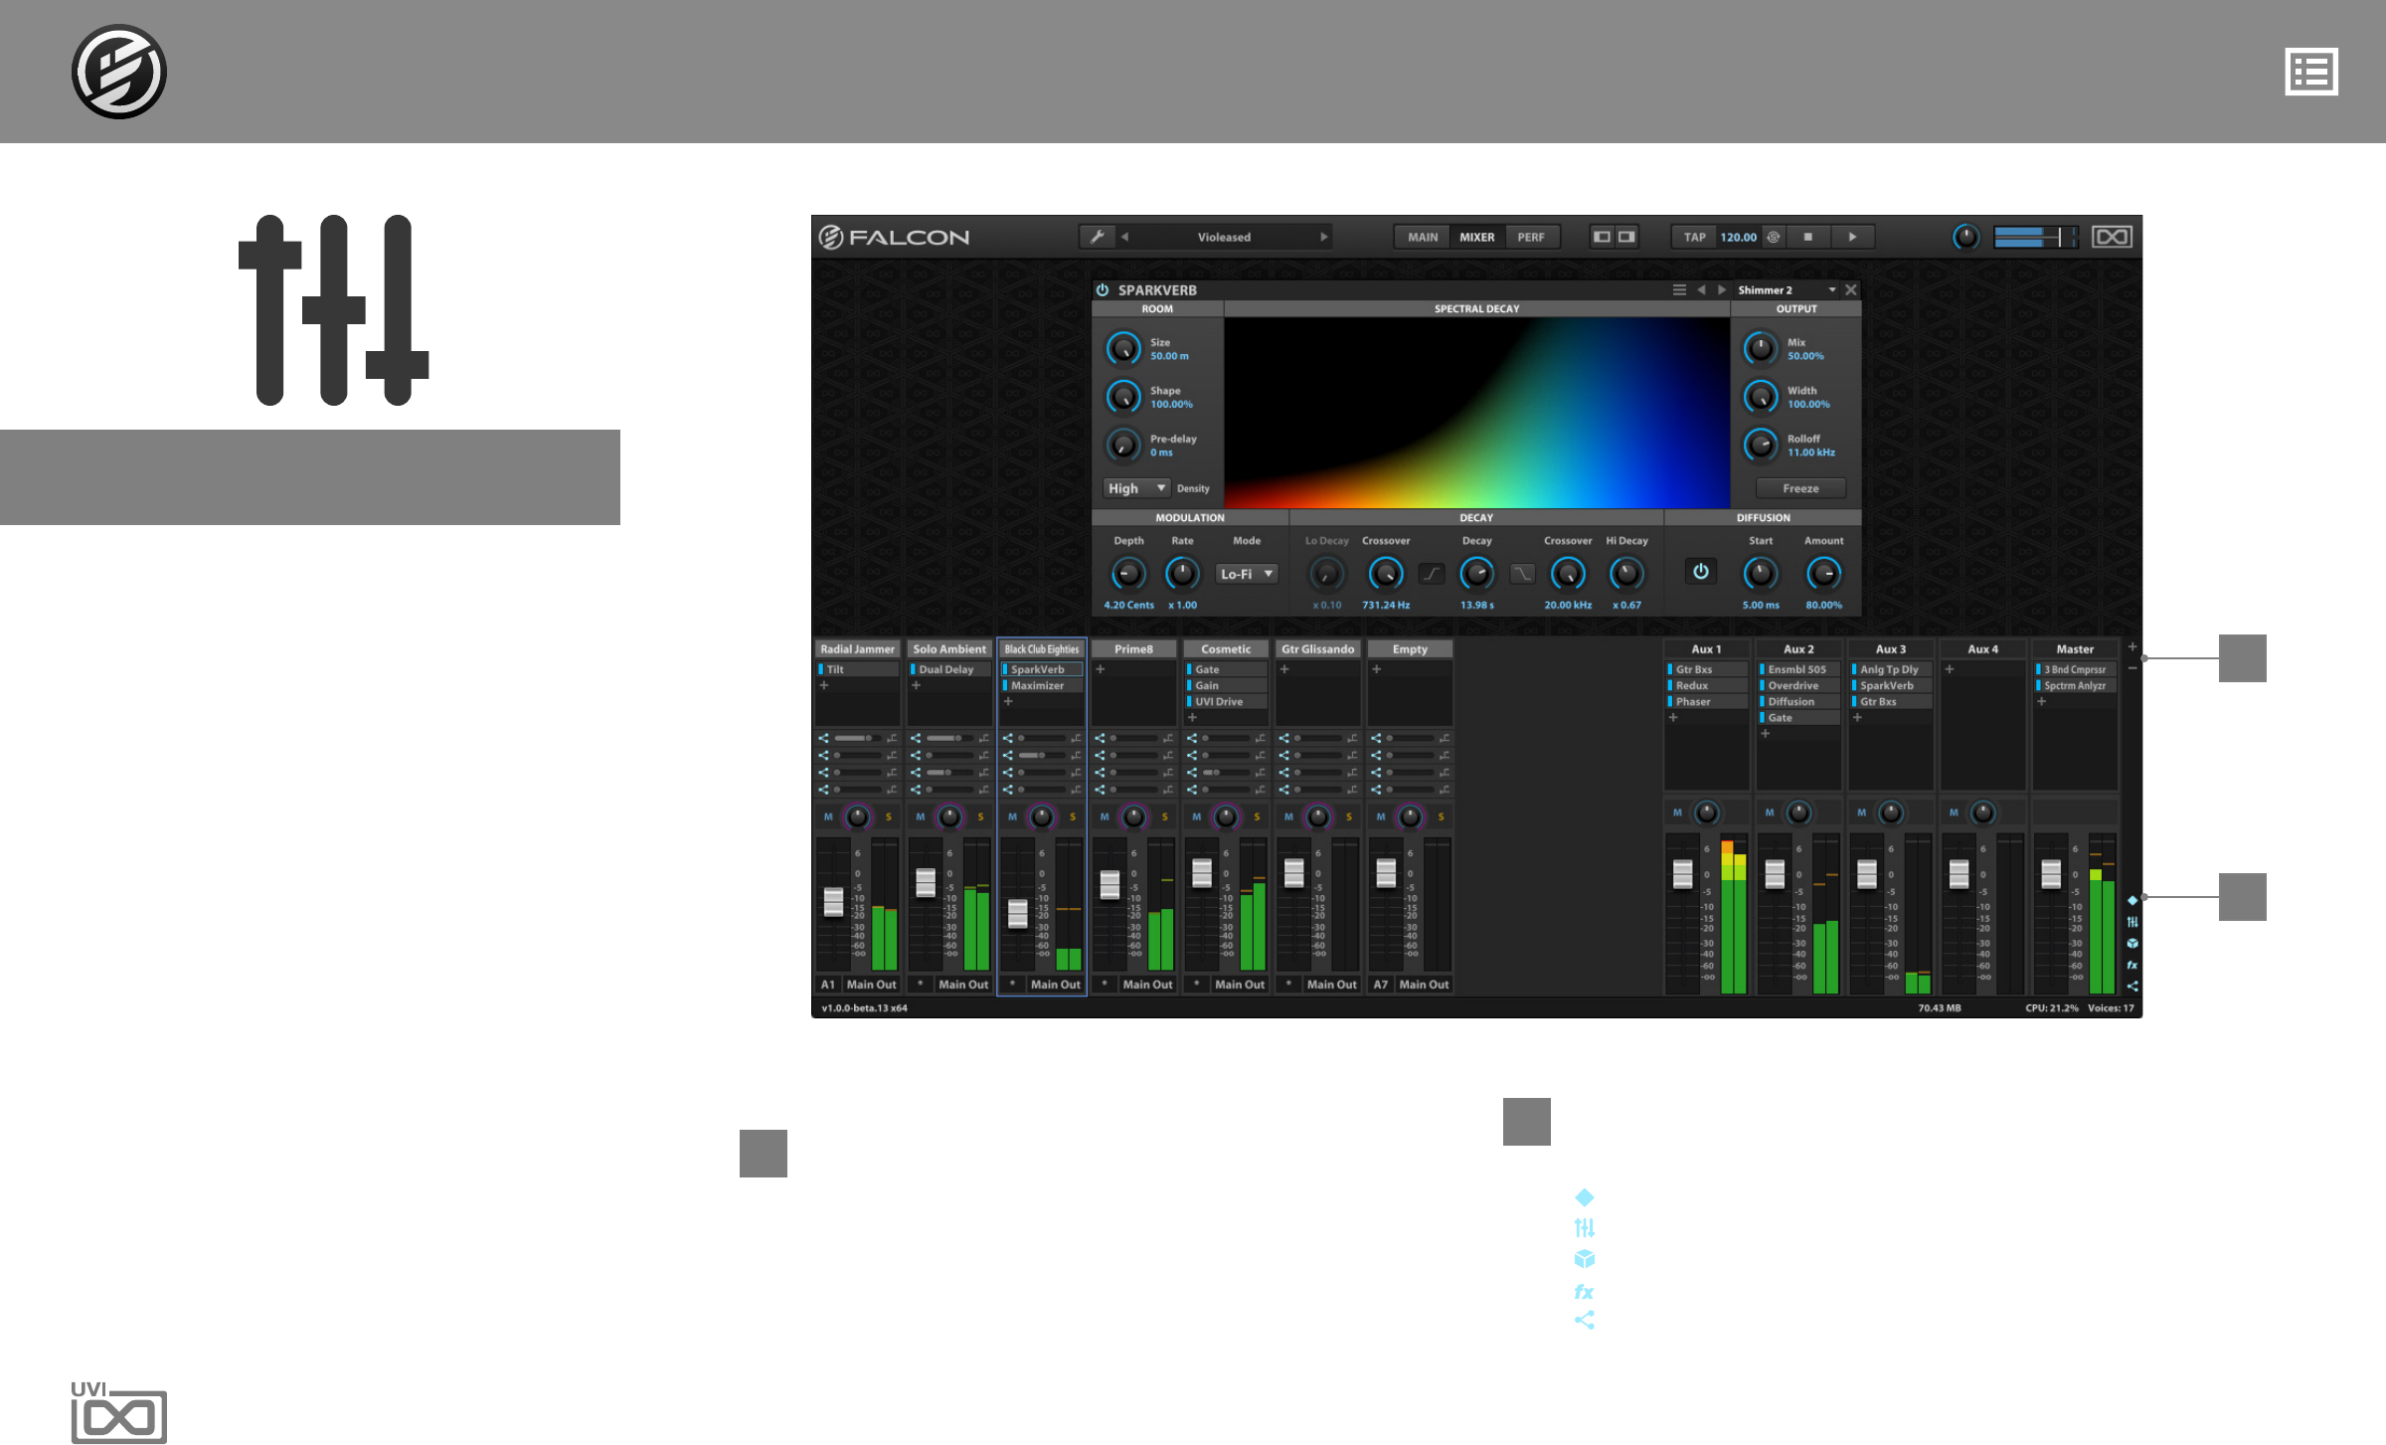Viewport: 2386px width, 1445px height.
Task: Open the document index icon top right
Action: (2310, 72)
